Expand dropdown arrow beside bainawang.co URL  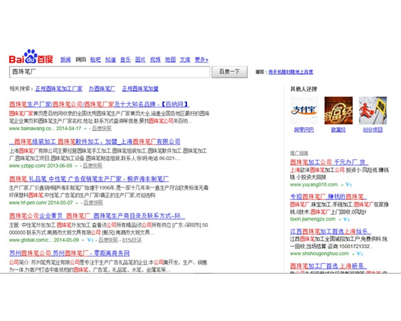tap(85, 129)
